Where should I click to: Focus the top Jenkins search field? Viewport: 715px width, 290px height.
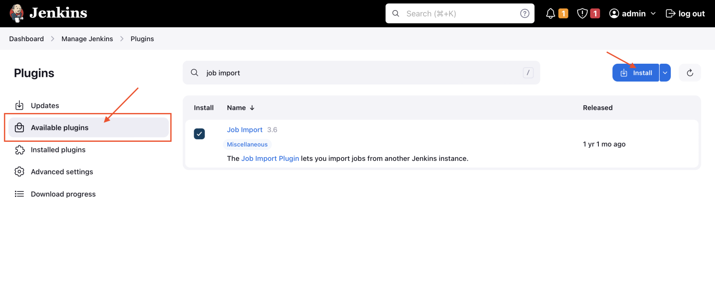pyautogui.click(x=460, y=14)
